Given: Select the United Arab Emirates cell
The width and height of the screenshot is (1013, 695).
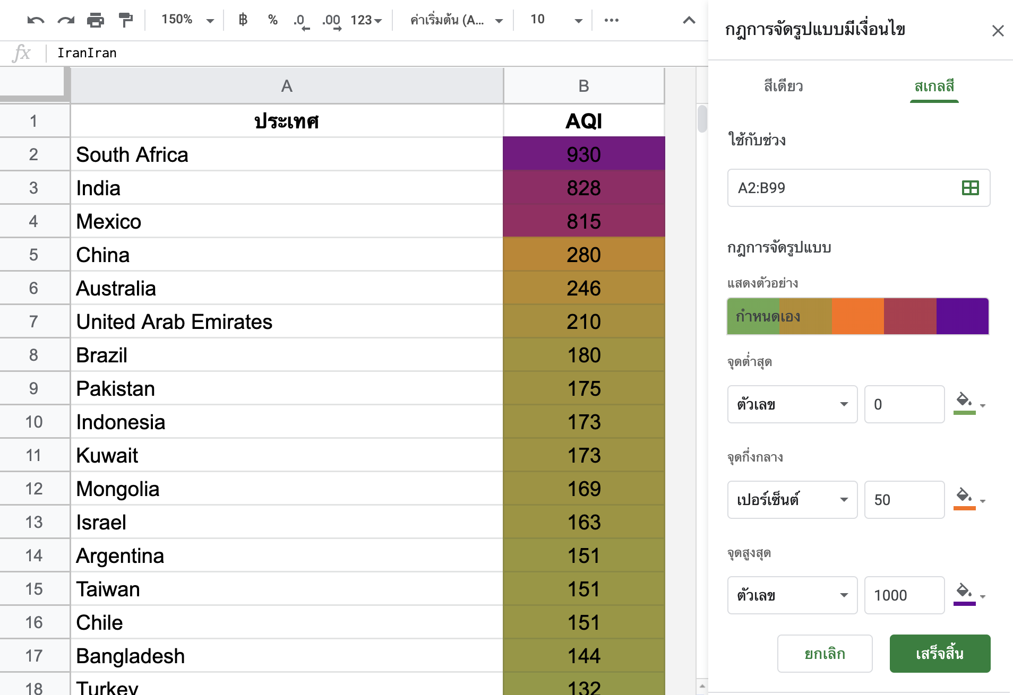Looking at the screenshot, I should pos(287,322).
